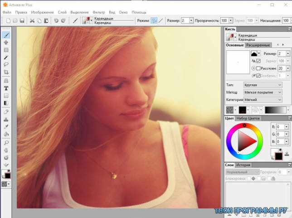Viewport: 292px width, 218px height.
Task: Open the gradient preset dropdown arrow
Action: [x=288, y=110]
